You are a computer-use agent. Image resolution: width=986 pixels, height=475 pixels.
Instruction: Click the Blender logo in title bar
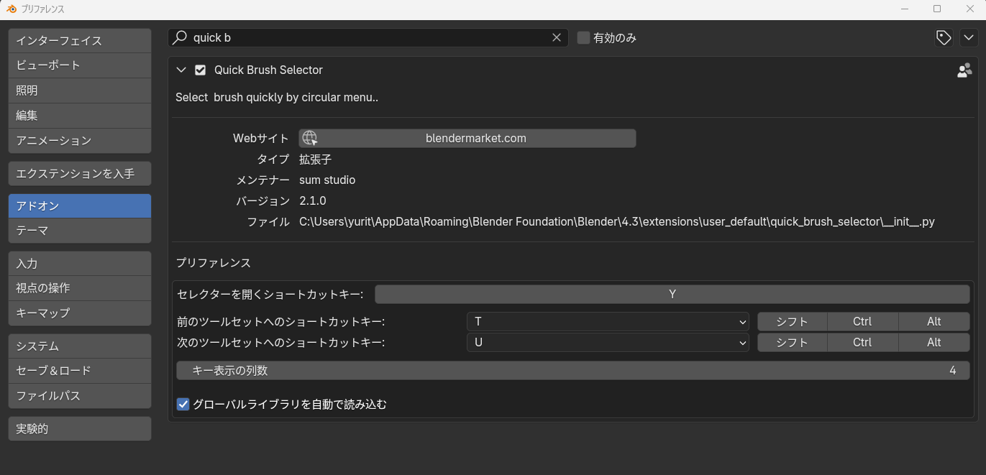(11, 9)
